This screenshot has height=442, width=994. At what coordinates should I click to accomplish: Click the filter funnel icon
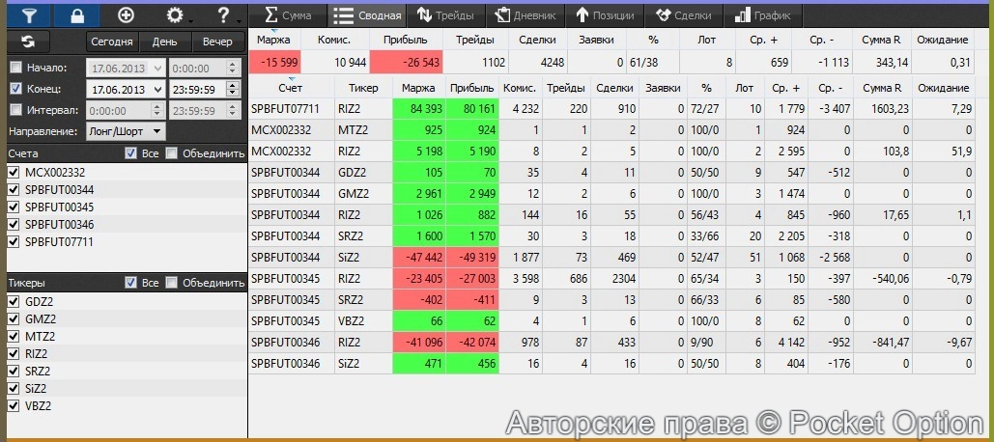pos(26,14)
